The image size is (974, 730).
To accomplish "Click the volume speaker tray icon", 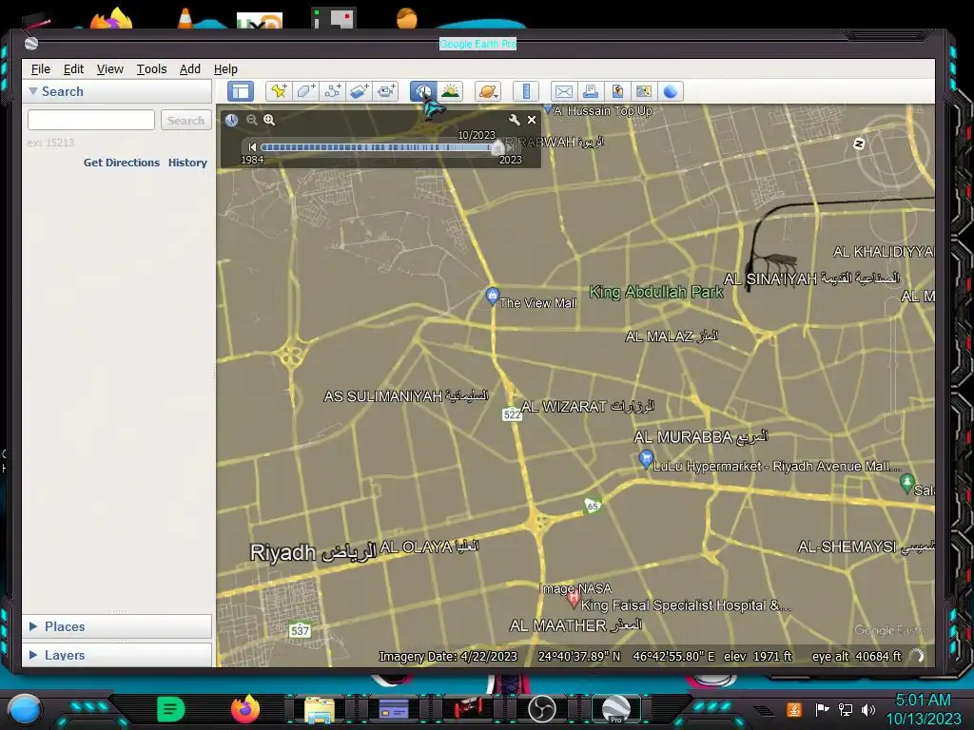I will click(x=868, y=709).
